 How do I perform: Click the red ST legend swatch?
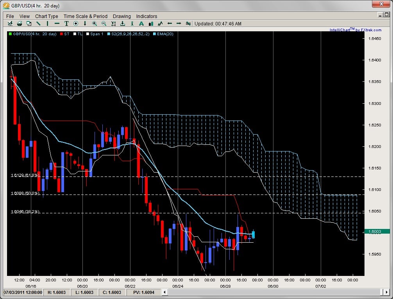[61, 34]
